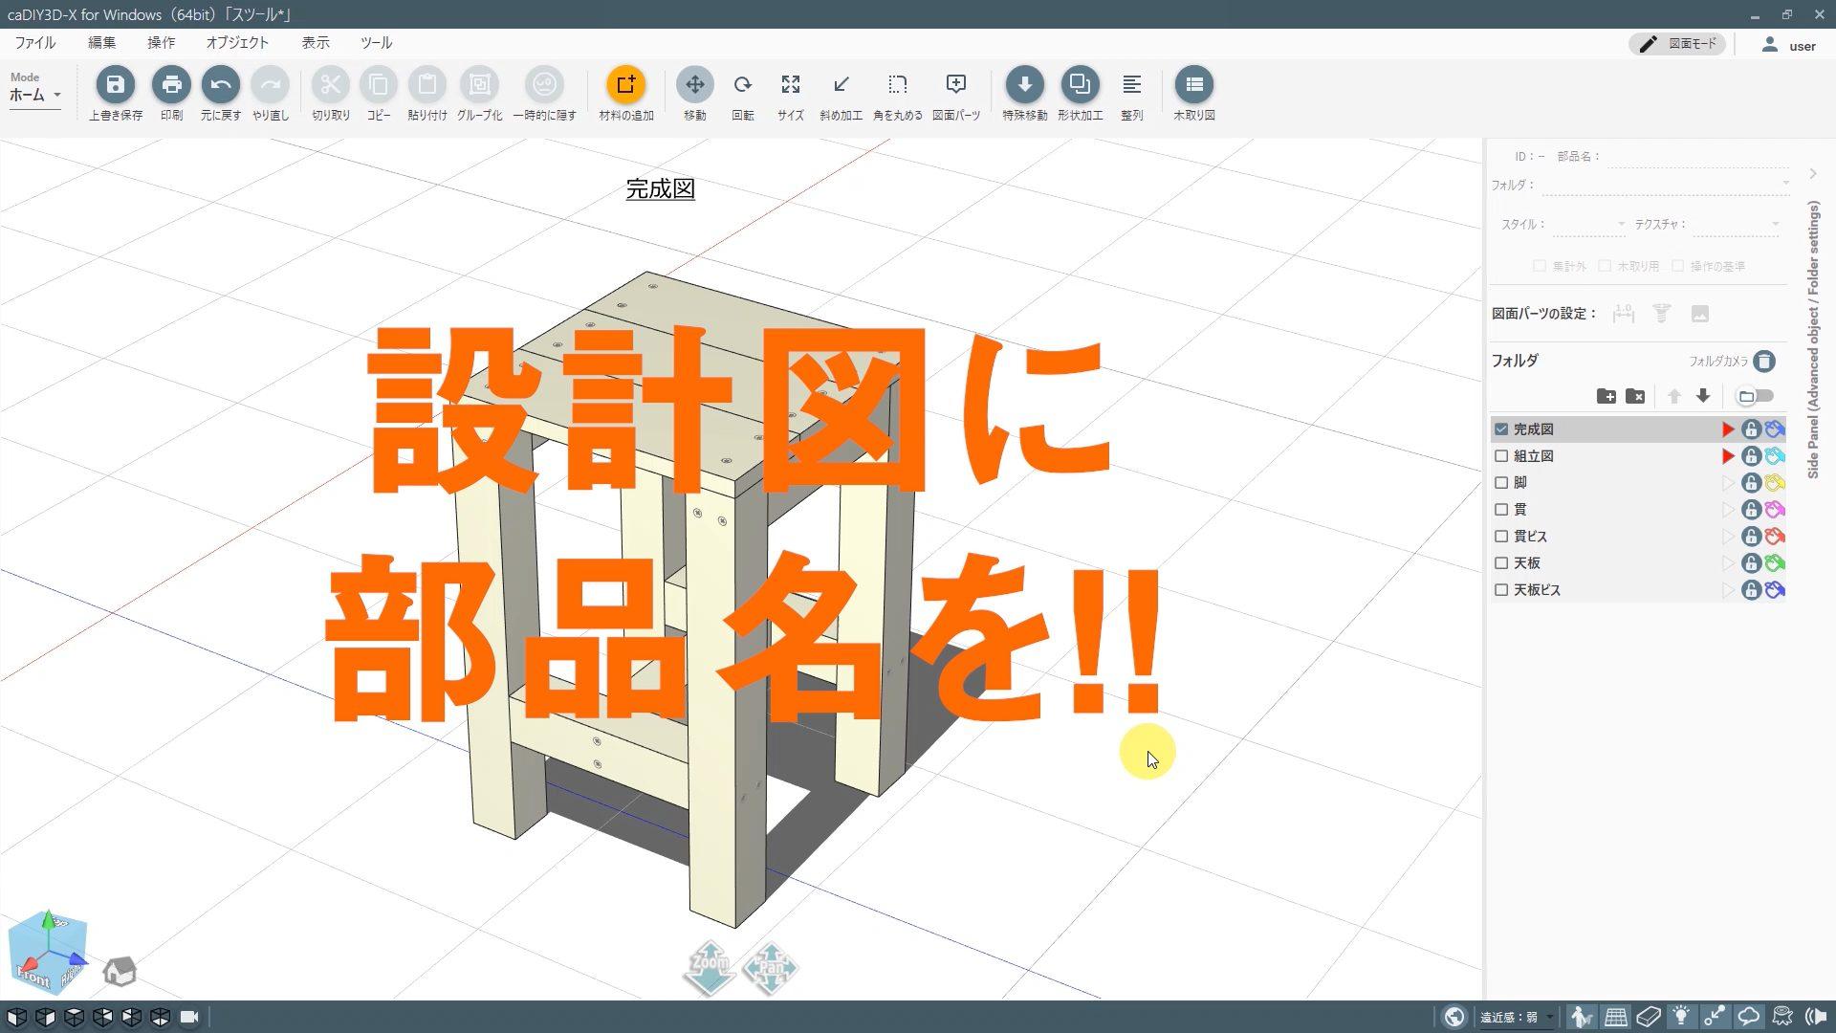Check the 天板ビス folder checkbox

(x=1501, y=590)
